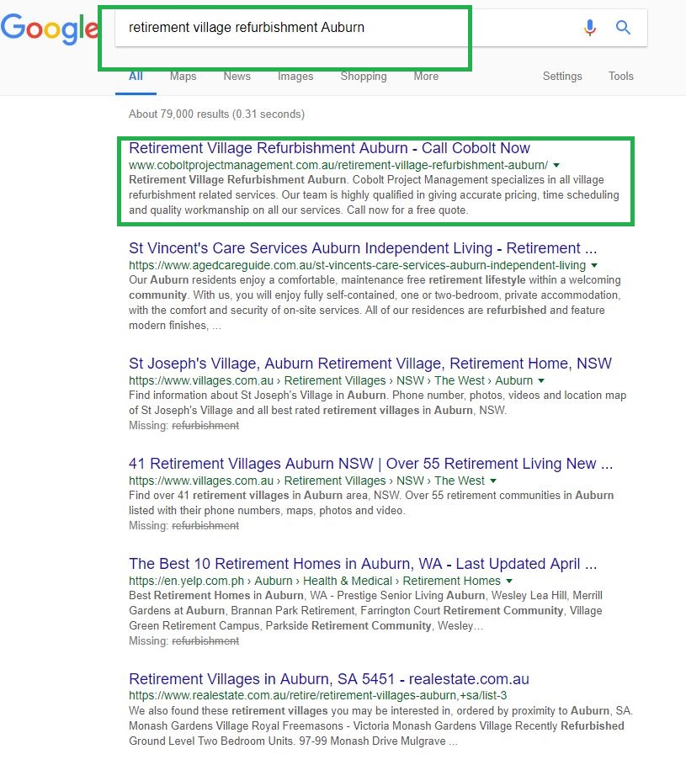Switch to the Maps tab

coord(183,76)
